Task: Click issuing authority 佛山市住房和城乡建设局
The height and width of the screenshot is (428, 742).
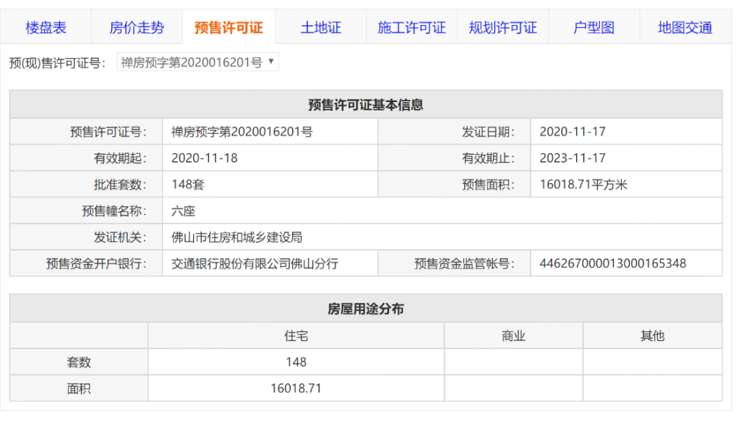Action: 236,237
